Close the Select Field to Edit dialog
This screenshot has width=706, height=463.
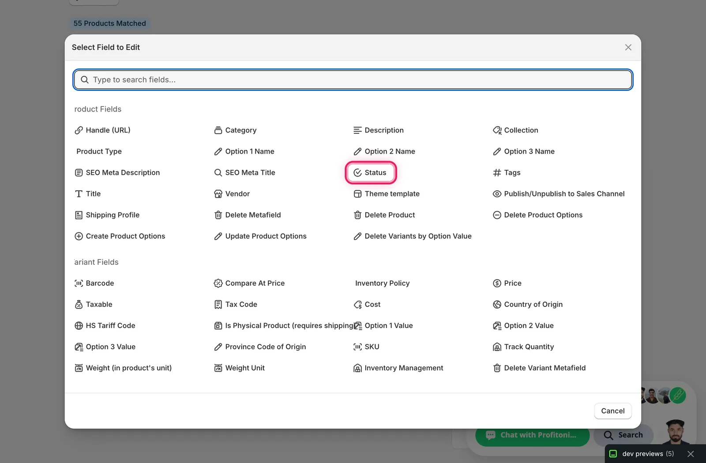(628, 47)
